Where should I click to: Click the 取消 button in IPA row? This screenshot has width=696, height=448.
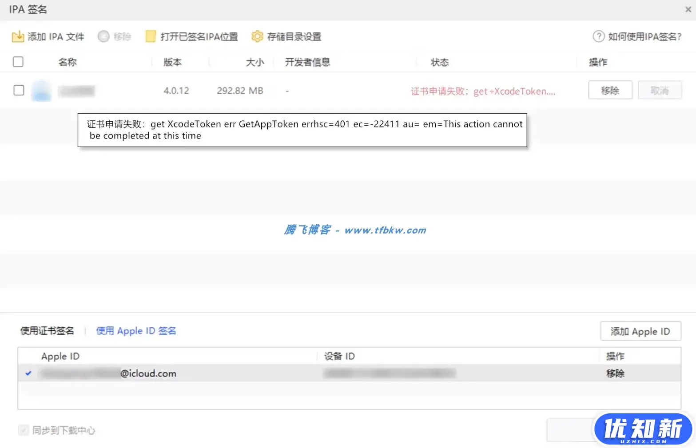pyautogui.click(x=660, y=91)
